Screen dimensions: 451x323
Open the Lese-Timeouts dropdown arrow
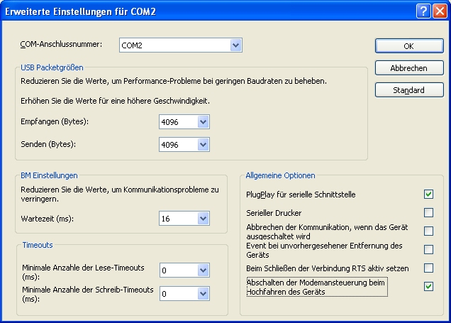pyautogui.click(x=203, y=270)
